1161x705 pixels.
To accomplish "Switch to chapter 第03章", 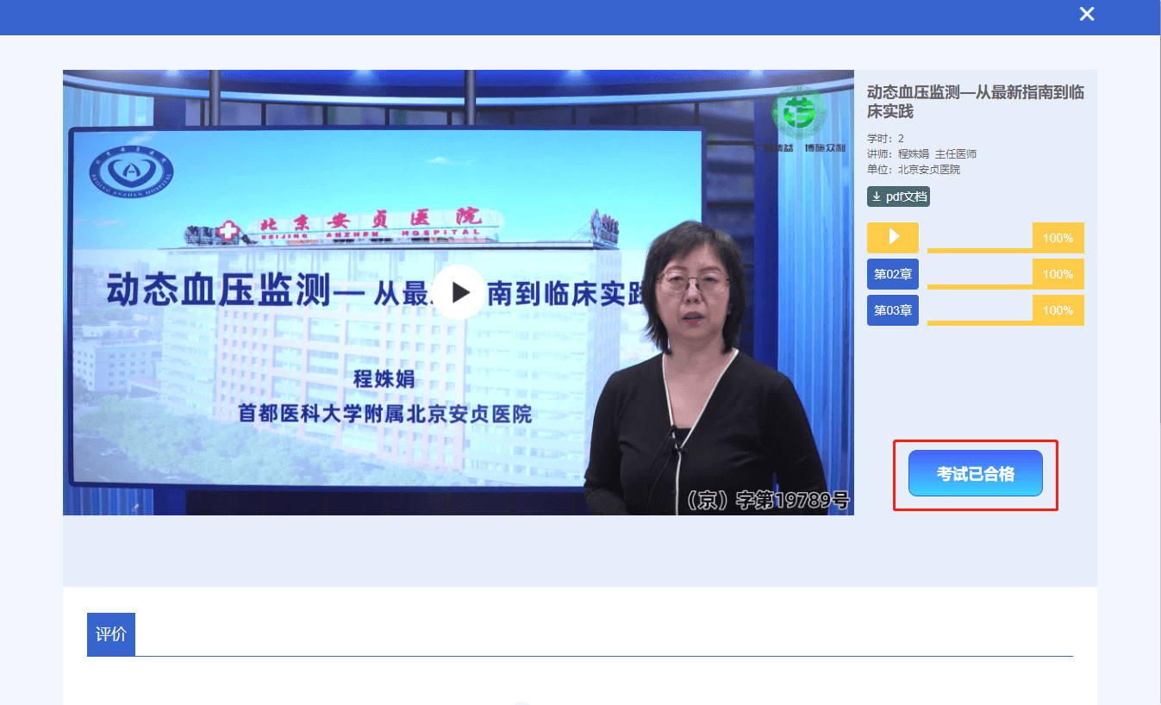I will (x=893, y=310).
